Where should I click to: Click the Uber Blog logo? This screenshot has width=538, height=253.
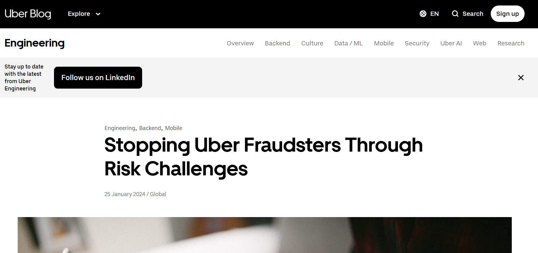click(28, 14)
